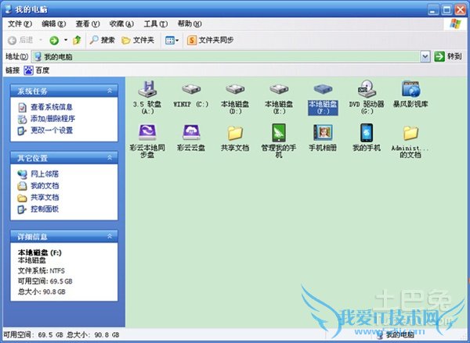This screenshot has width=470, height=343.
Task: Open the 编辑(E) menu
Action: pos(53,23)
